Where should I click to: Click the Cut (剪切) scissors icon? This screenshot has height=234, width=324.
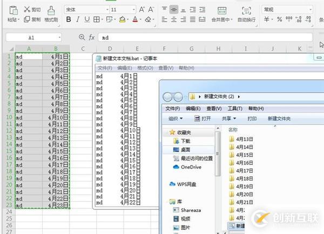(27, 9)
